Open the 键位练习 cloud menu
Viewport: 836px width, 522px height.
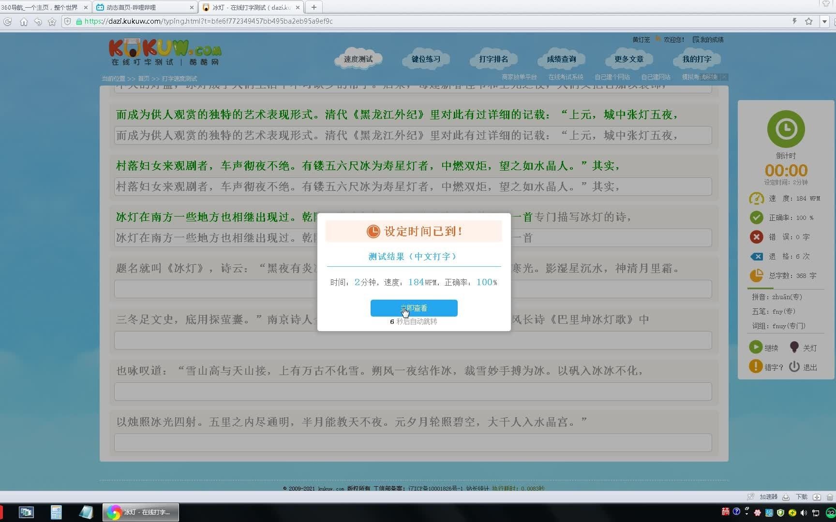pos(426,59)
